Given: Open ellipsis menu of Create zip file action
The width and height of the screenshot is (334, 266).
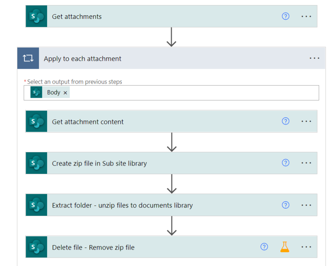Looking at the screenshot, I should coord(306,163).
